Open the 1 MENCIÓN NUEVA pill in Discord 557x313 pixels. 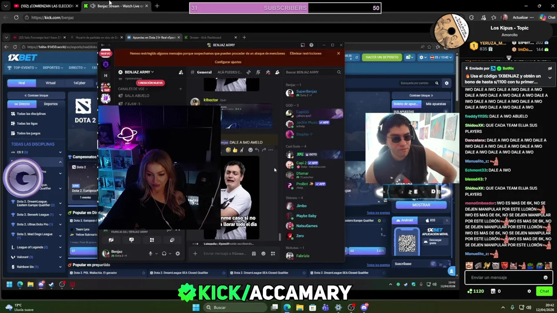coord(150,83)
